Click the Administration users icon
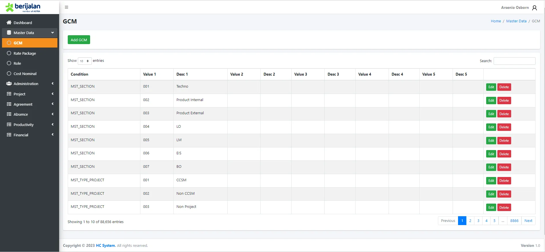Screen dimensions: 545x252 tap(9, 84)
